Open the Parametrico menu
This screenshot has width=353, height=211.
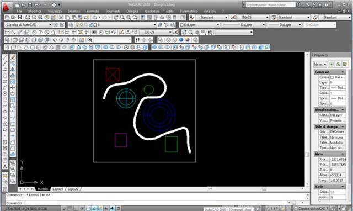(x=189, y=11)
